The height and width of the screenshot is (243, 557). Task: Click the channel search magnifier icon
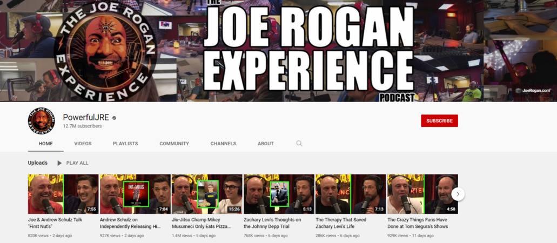299,144
